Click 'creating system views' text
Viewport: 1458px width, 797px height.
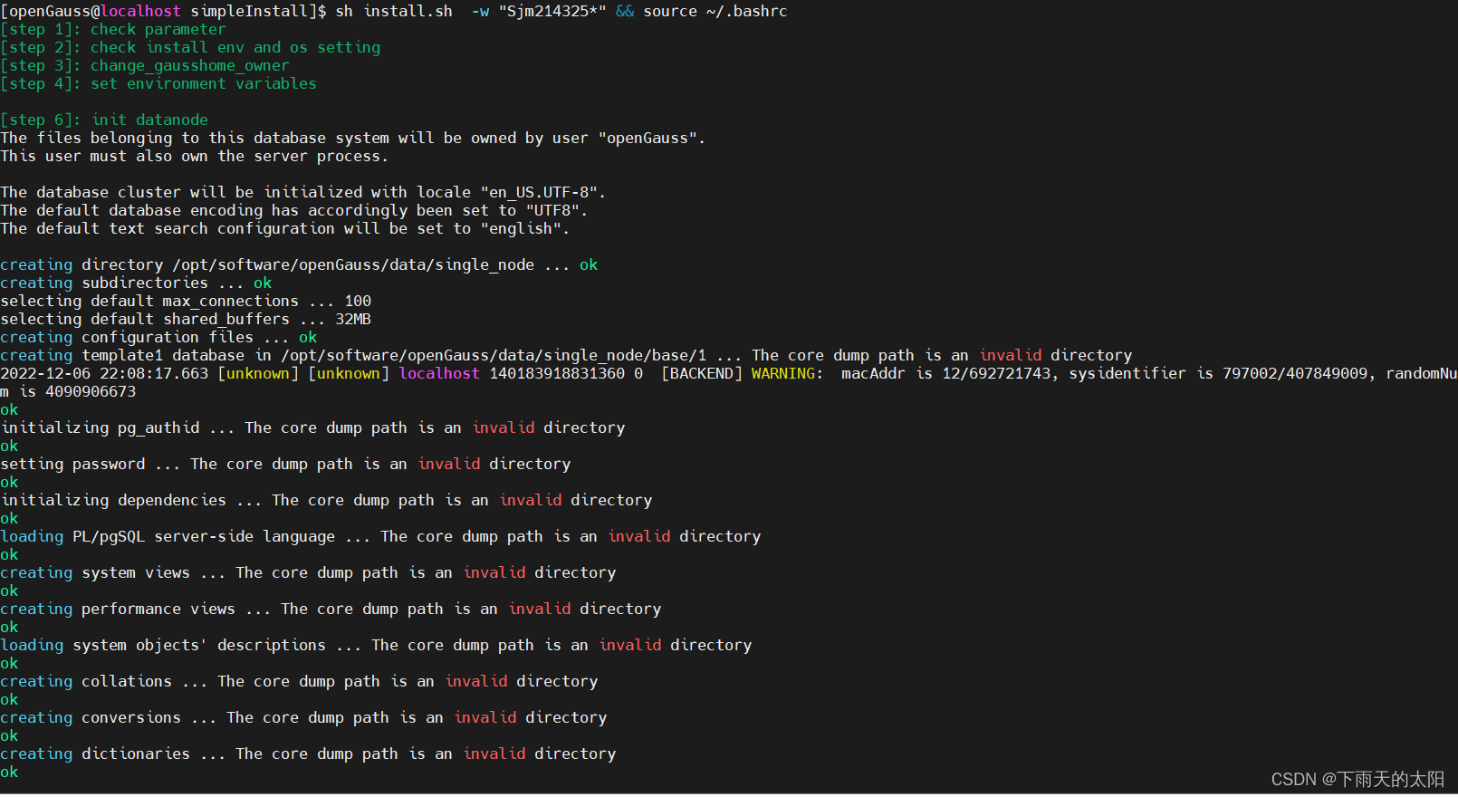[x=95, y=572]
